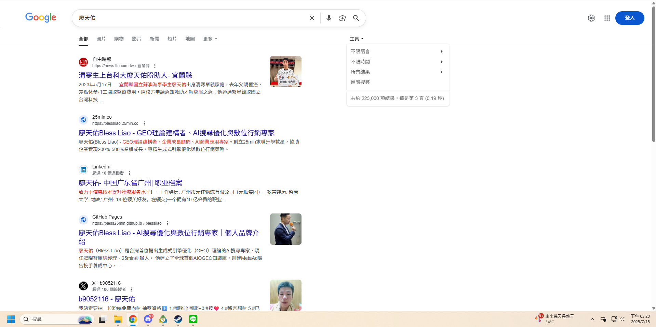Open more options for X b9052116 result
The image size is (656, 327).
coord(131,289)
